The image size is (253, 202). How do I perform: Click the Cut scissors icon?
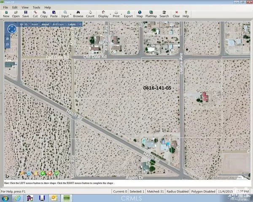(35, 14)
